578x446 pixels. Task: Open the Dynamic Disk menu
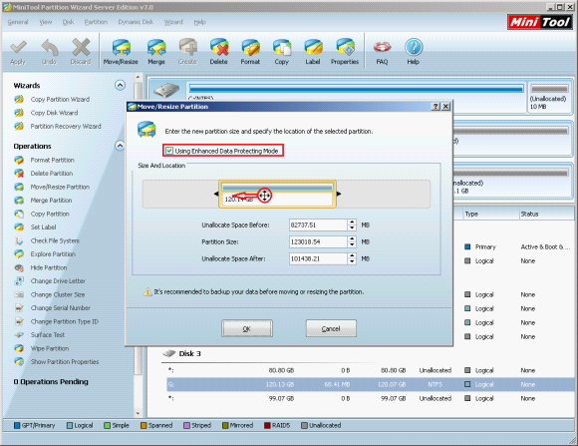(136, 22)
